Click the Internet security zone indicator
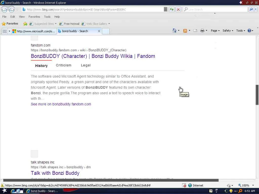This screenshot has height=194, width=259. (x=196, y=185)
